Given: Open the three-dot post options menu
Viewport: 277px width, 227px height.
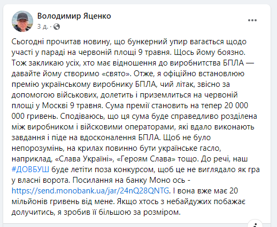Looking at the screenshot, I should (252, 20).
